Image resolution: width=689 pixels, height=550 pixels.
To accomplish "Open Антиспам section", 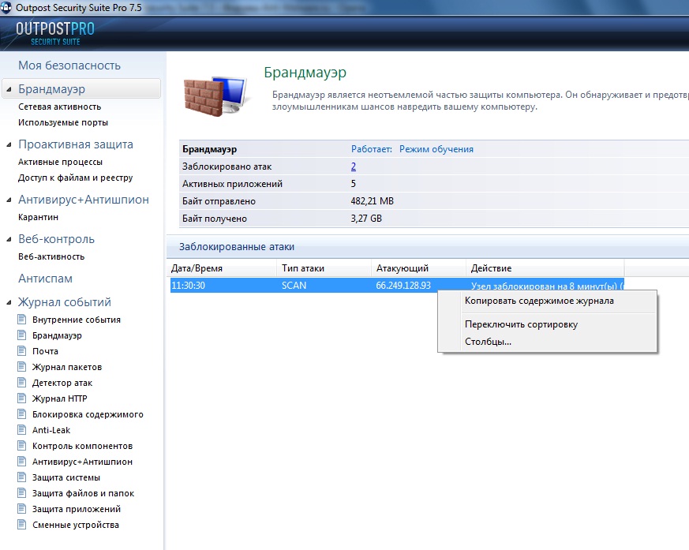I will point(45,279).
